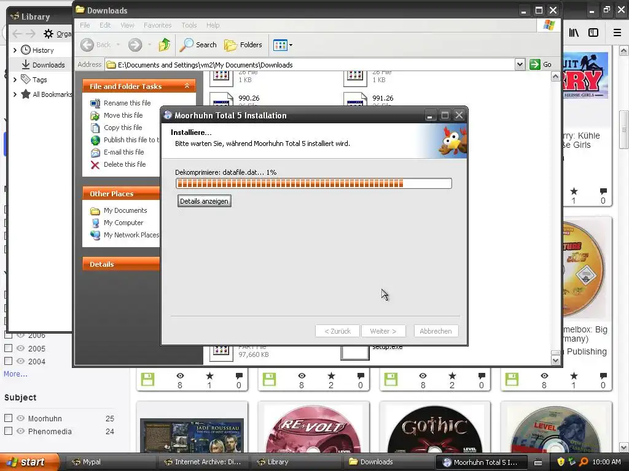Click the security shield tray icon
The height and width of the screenshot is (471, 629).
tap(561, 462)
